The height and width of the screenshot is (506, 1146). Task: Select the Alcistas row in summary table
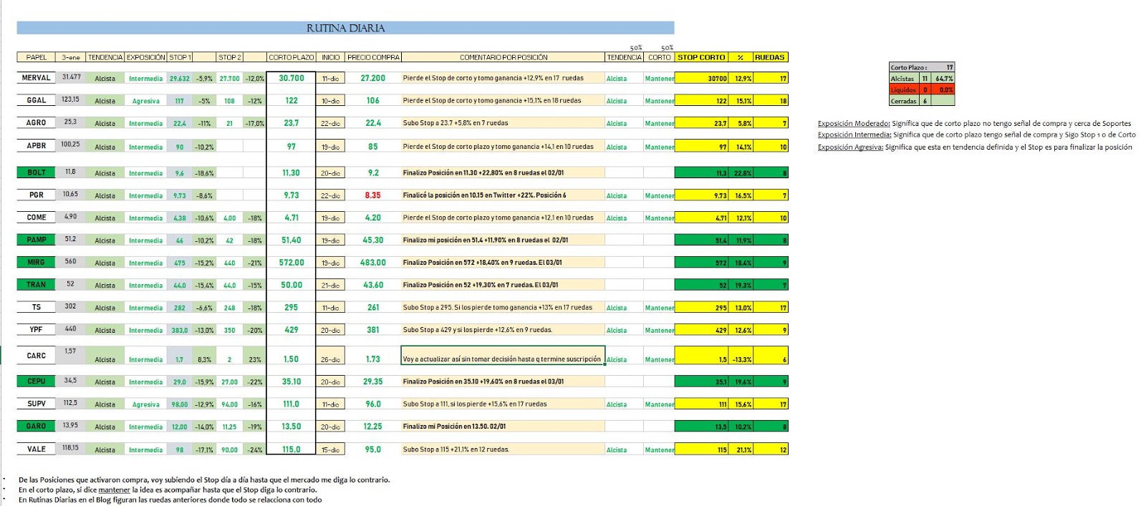point(922,78)
